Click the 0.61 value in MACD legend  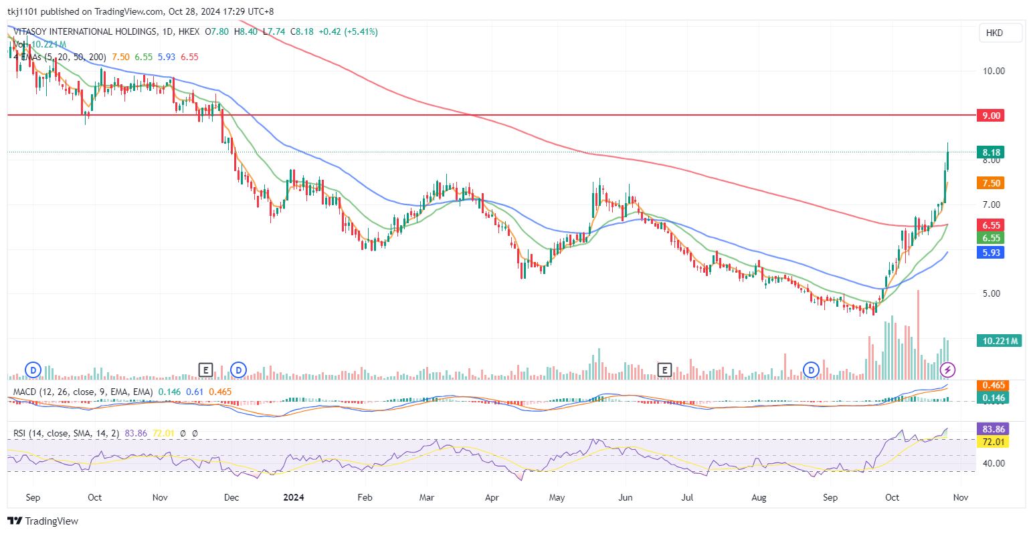195,392
